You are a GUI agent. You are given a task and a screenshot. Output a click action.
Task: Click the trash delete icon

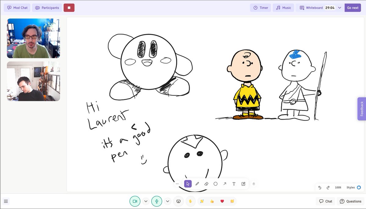click(254, 184)
